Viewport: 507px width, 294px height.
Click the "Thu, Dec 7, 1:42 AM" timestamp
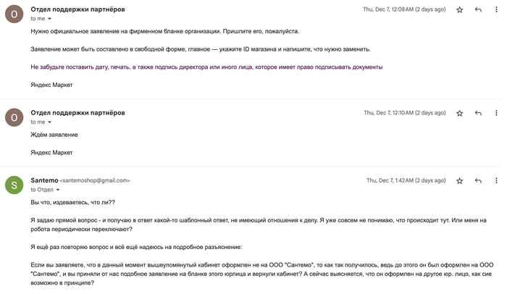406,180
